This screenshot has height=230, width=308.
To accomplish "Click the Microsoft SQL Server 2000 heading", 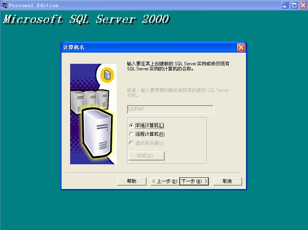I will [86, 20].
